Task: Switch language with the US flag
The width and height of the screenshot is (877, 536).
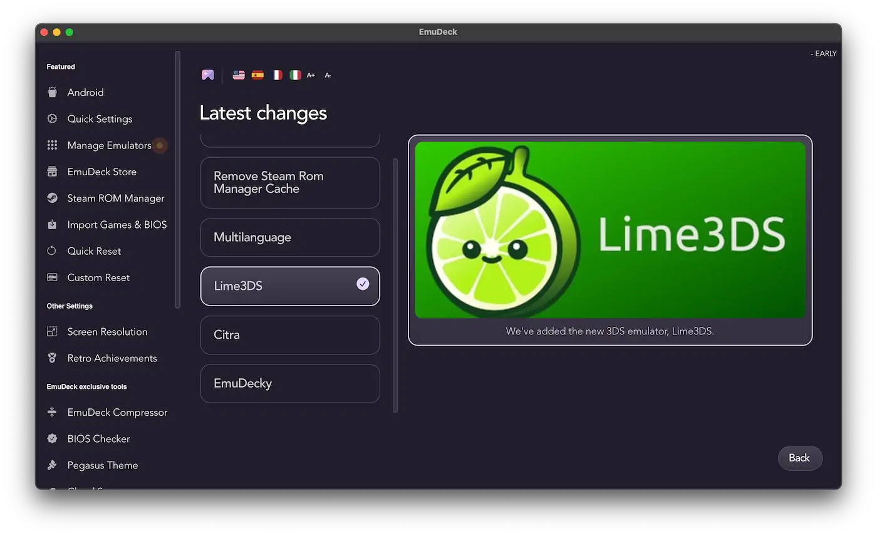Action: pyautogui.click(x=239, y=75)
